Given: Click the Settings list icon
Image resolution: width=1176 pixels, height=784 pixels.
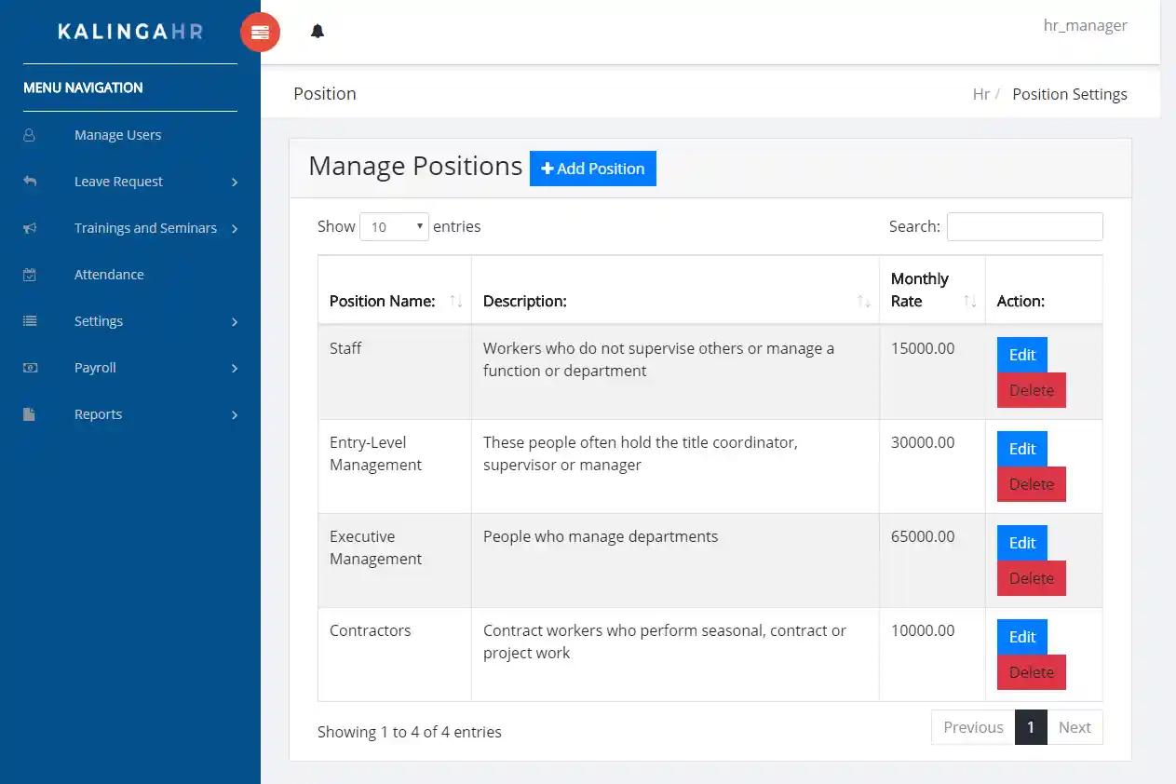Looking at the screenshot, I should 30,321.
